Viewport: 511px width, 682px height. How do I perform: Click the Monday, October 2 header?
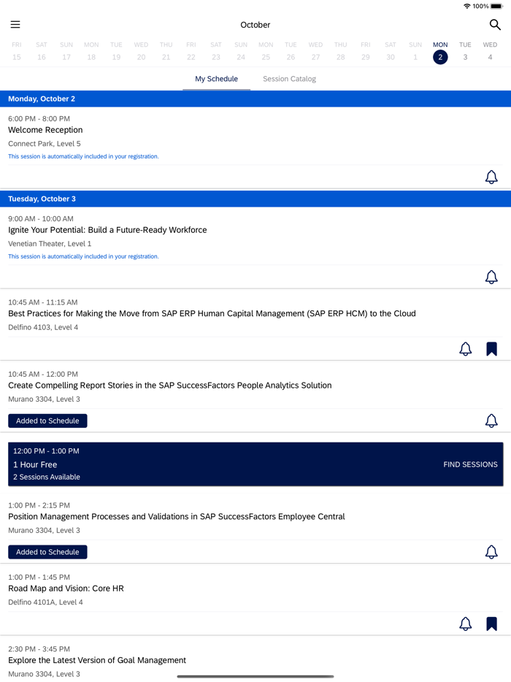(255, 99)
